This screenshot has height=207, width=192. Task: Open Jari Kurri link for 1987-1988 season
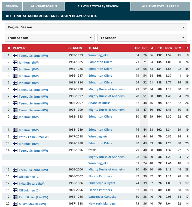click(29, 144)
